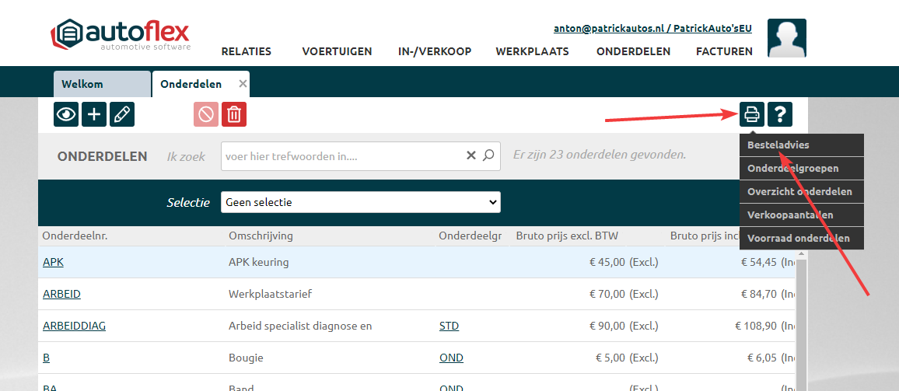Click the pencil edit icon
The width and height of the screenshot is (899, 391).
[122, 114]
